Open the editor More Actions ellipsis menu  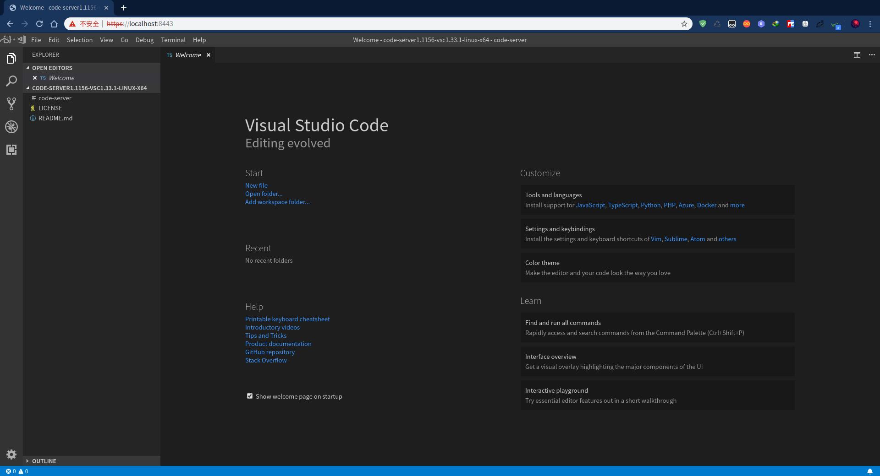pyautogui.click(x=872, y=55)
